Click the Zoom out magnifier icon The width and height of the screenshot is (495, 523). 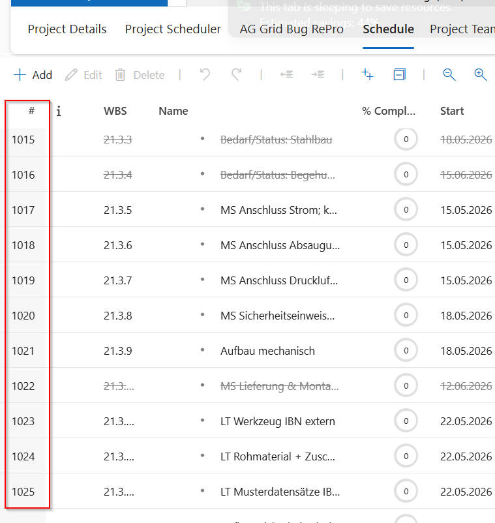449,74
